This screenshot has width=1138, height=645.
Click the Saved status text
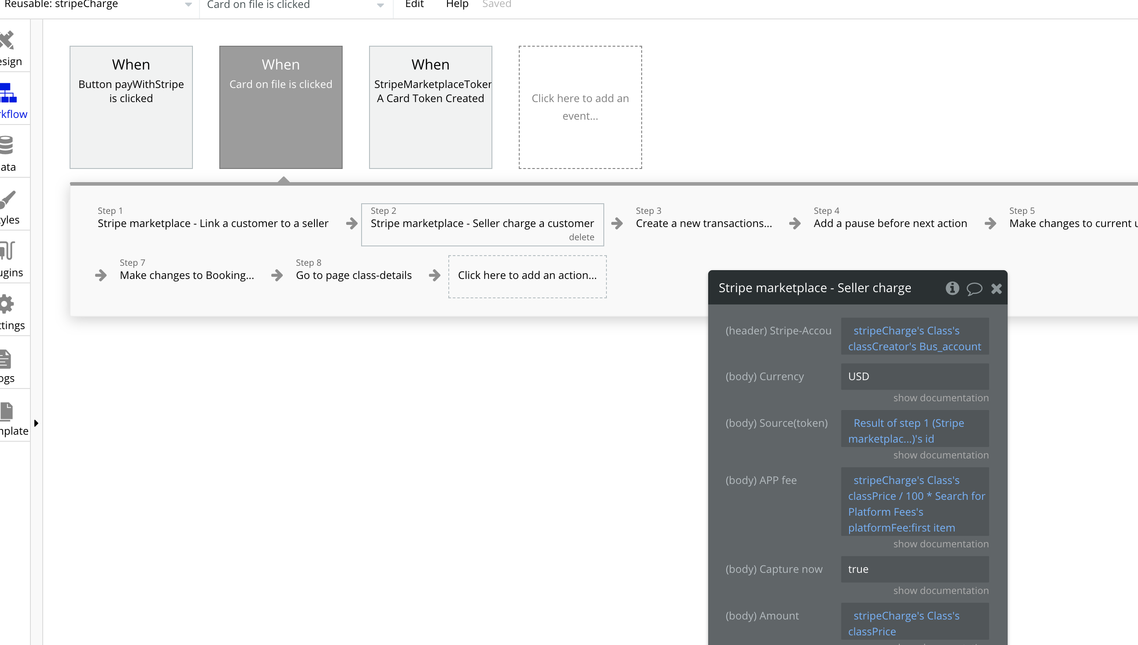496,4
